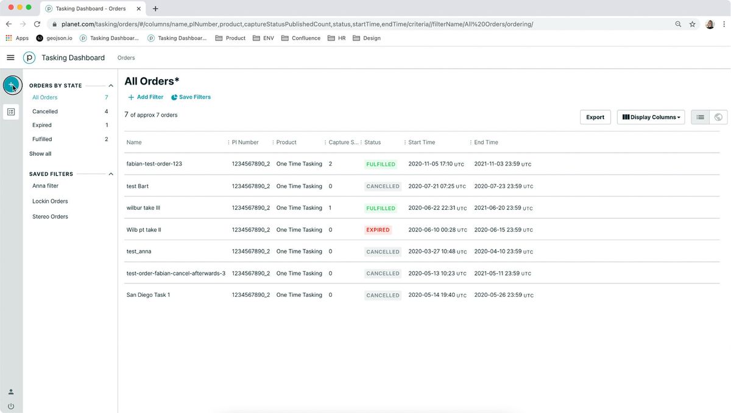Select the Cancelled orders filter
This screenshot has width=731, height=413.
[x=45, y=112]
